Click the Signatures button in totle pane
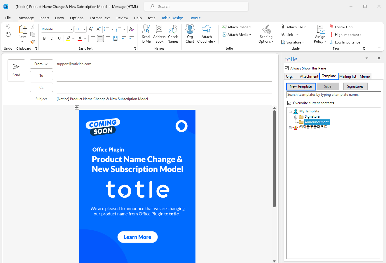 [355, 86]
